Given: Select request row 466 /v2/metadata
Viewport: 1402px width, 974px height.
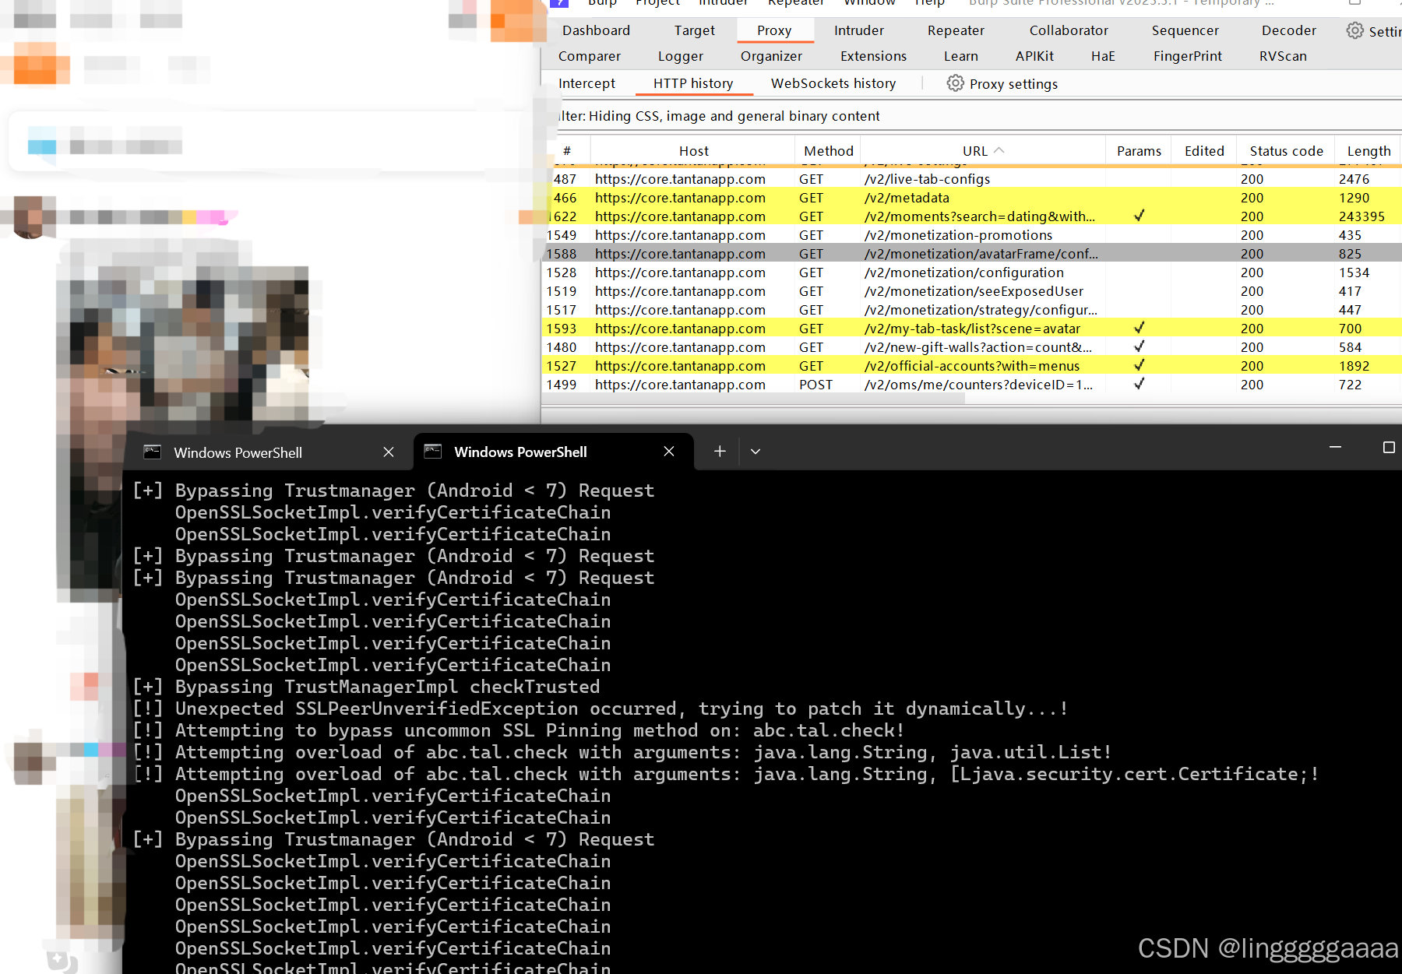Looking at the screenshot, I should (972, 198).
